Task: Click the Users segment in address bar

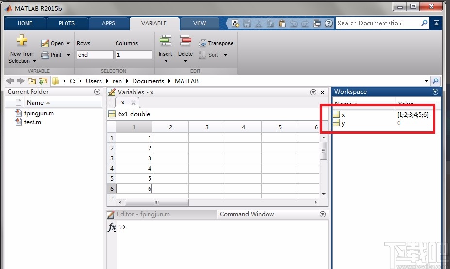Action: [94, 81]
